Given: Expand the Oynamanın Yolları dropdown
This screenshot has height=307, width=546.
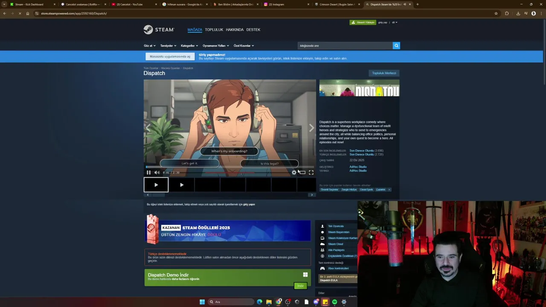Looking at the screenshot, I should click(215, 46).
